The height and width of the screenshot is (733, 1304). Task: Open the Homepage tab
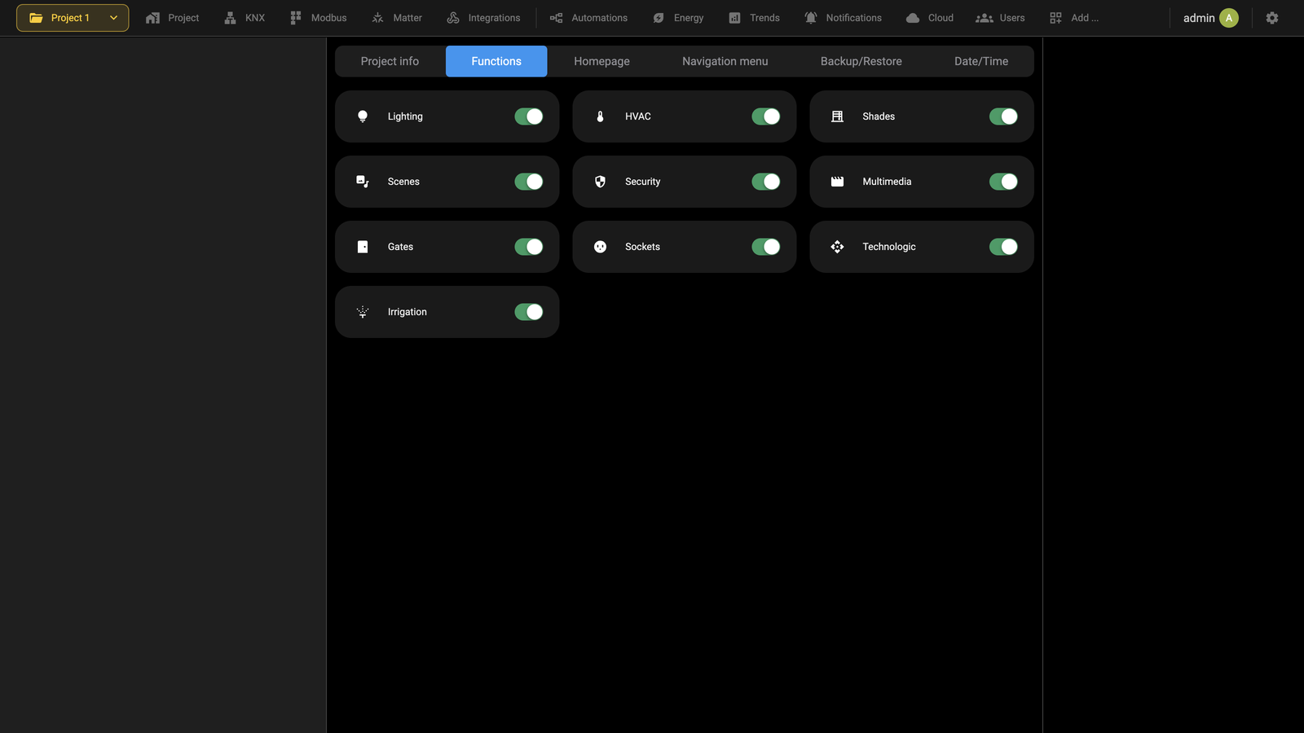click(x=601, y=61)
